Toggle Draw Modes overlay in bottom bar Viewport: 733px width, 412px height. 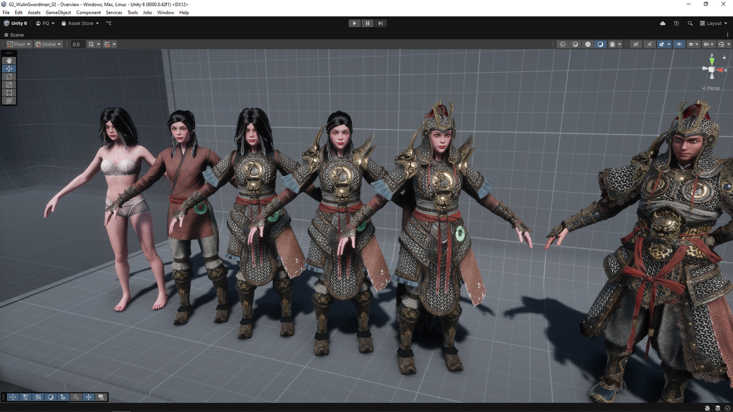click(x=51, y=397)
